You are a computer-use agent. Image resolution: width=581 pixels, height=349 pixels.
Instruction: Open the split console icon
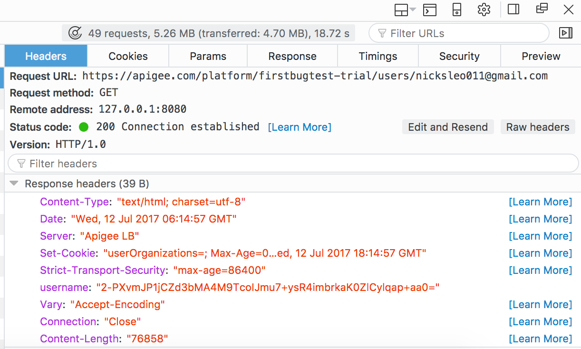pos(430,10)
